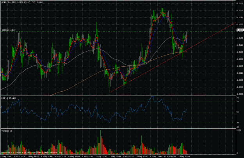Viewport: 244px width, 158px height.
Task: Click the '7 May 02:00' time axis label
Action: tap(88, 156)
